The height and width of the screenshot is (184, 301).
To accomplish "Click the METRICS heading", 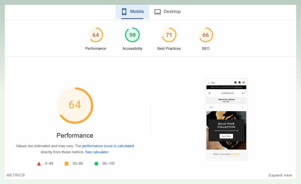I will point(16,175).
